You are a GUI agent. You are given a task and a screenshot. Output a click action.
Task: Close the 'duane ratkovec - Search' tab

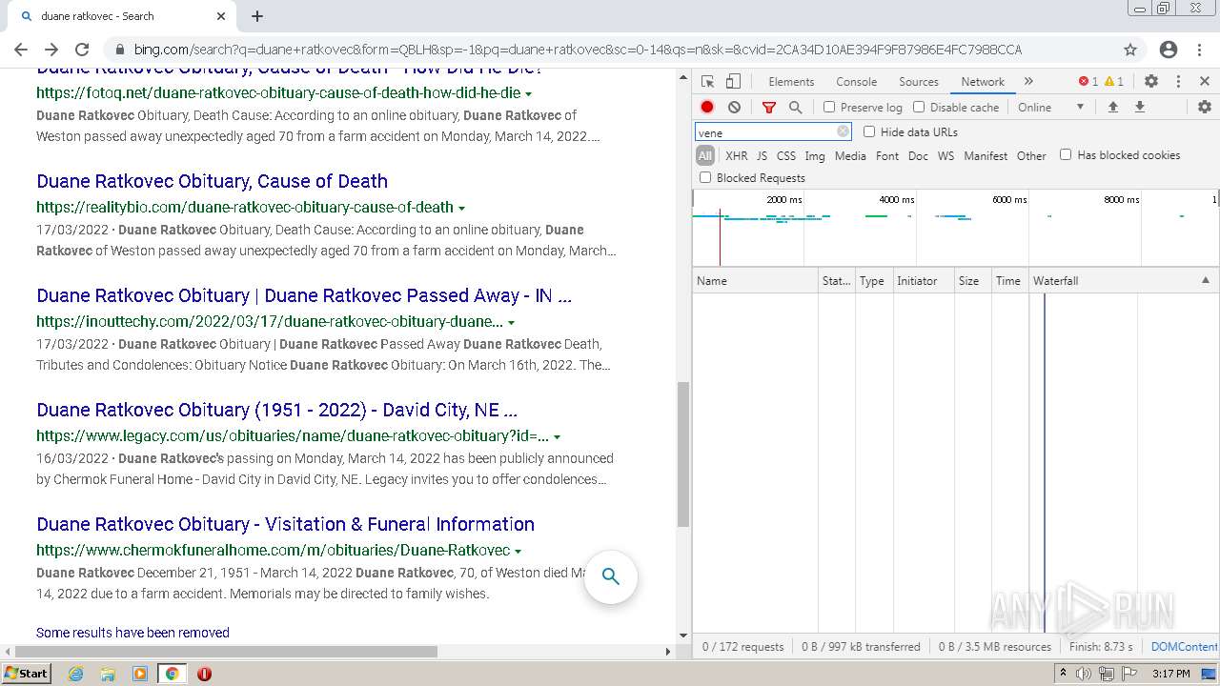221,16
